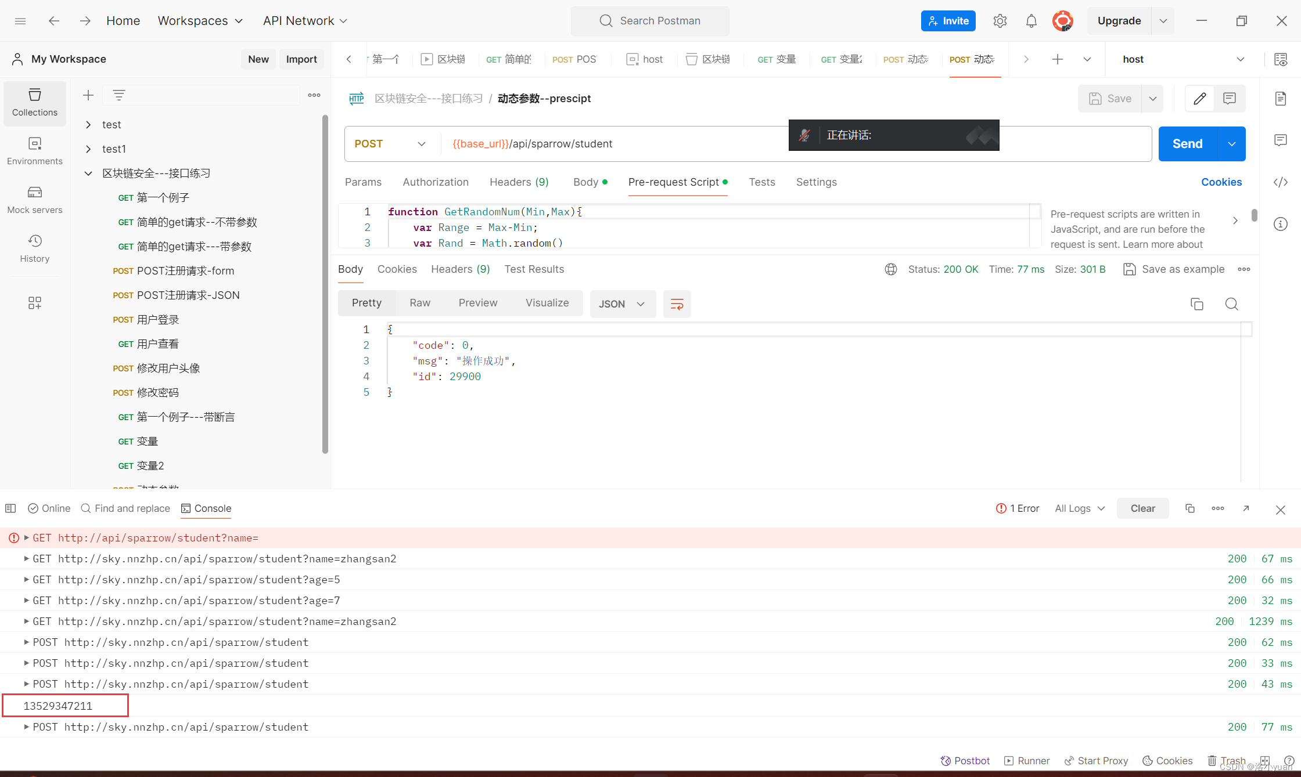Search within the response body
This screenshot has width=1301, height=777.
point(1231,304)
